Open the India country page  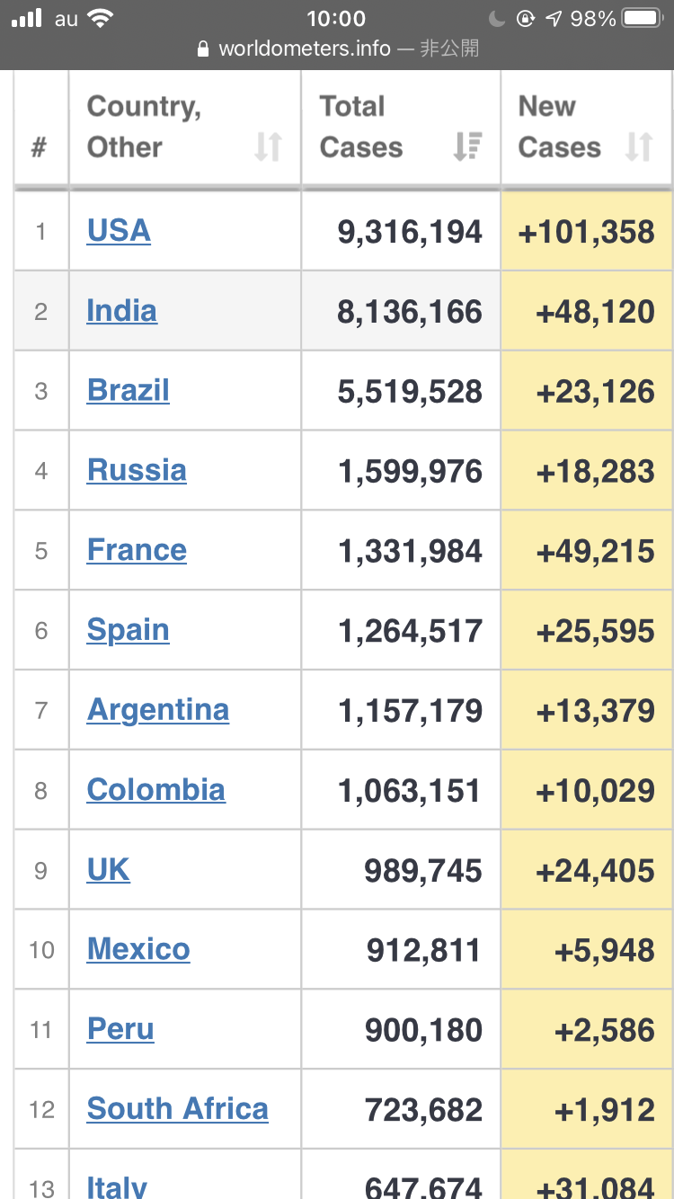121,311
